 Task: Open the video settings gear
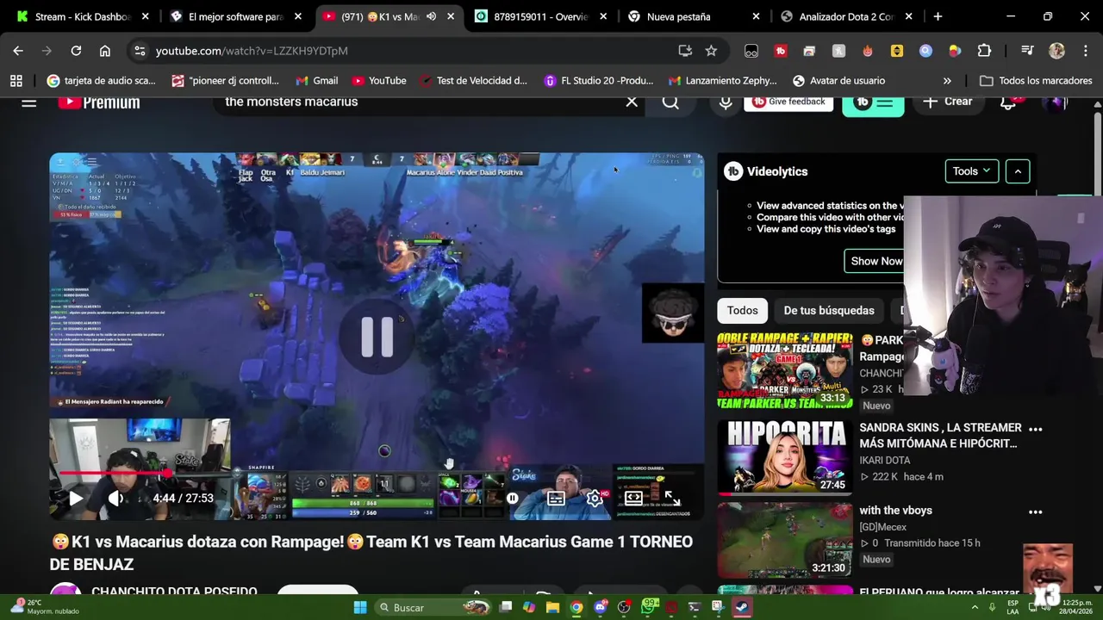pos(594,498)
